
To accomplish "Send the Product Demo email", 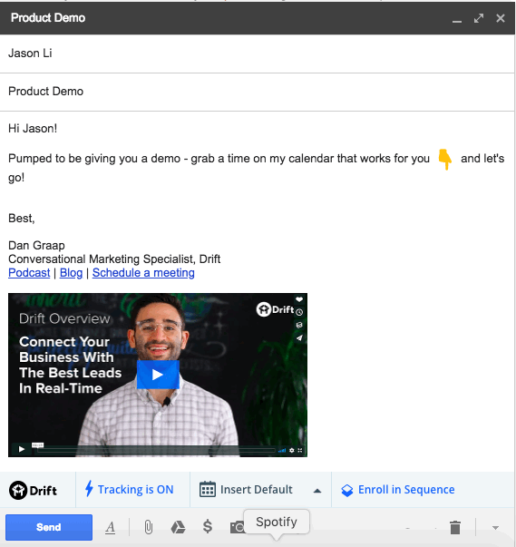I will click(49, 527).
